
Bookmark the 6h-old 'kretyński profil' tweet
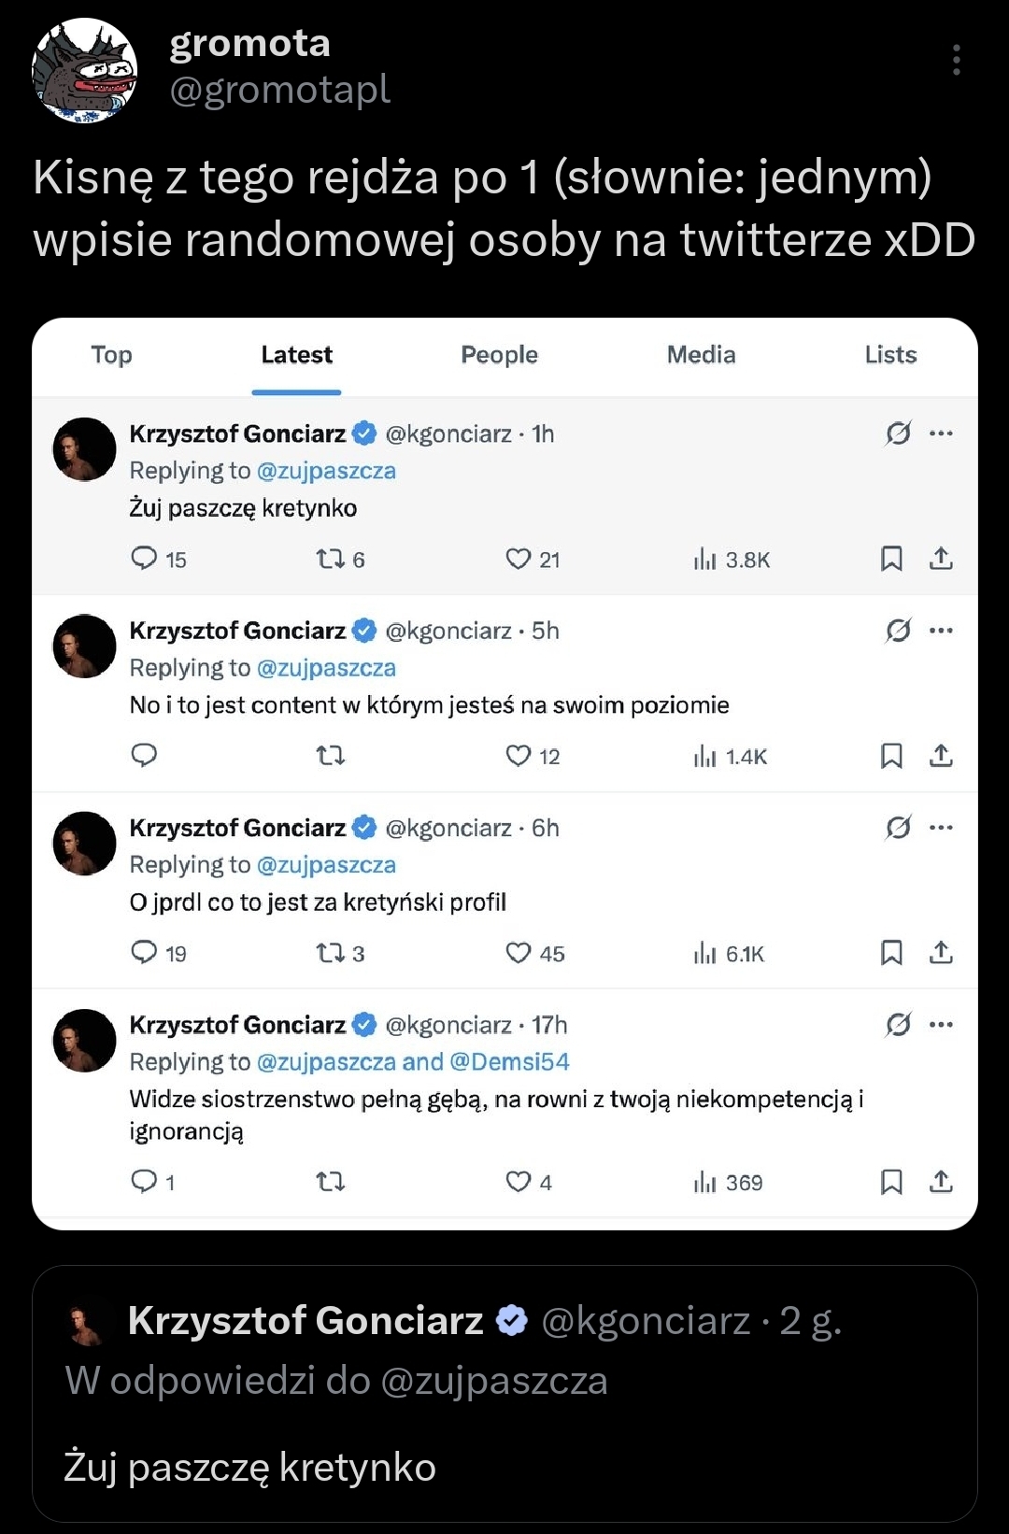point(891,953)
